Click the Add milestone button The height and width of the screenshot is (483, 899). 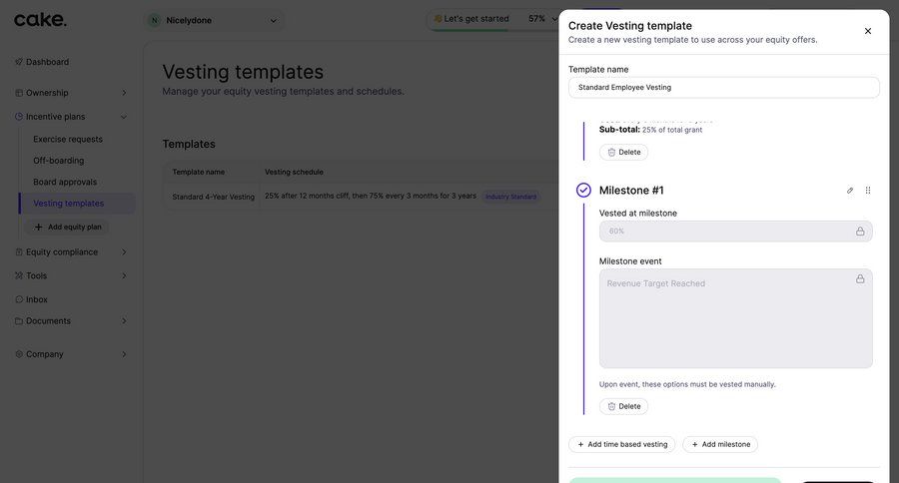point(720,444)
